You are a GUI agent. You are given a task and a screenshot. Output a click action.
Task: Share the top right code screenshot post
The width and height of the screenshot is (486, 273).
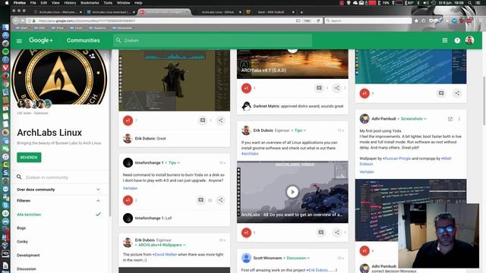point(457,93)
